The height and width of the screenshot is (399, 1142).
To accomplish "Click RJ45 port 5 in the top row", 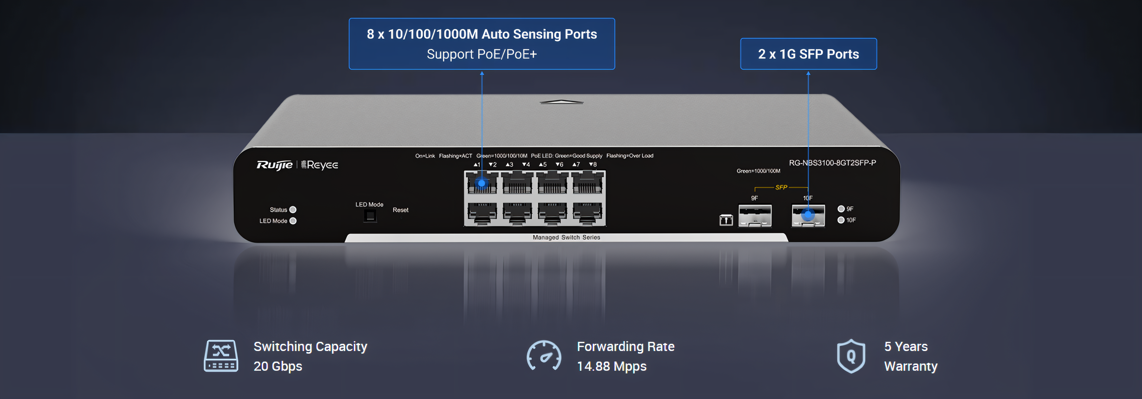I will 552,183.
